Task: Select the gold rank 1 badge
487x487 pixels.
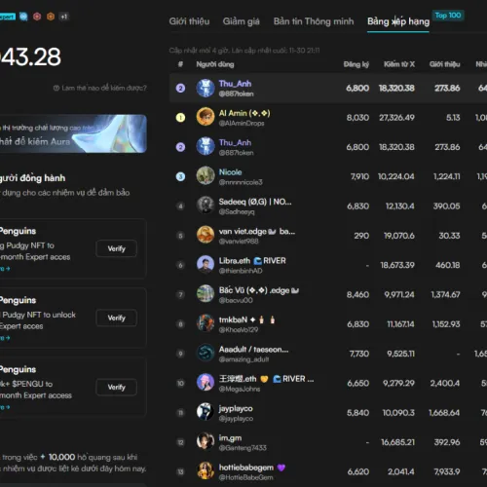Action: 180,118
